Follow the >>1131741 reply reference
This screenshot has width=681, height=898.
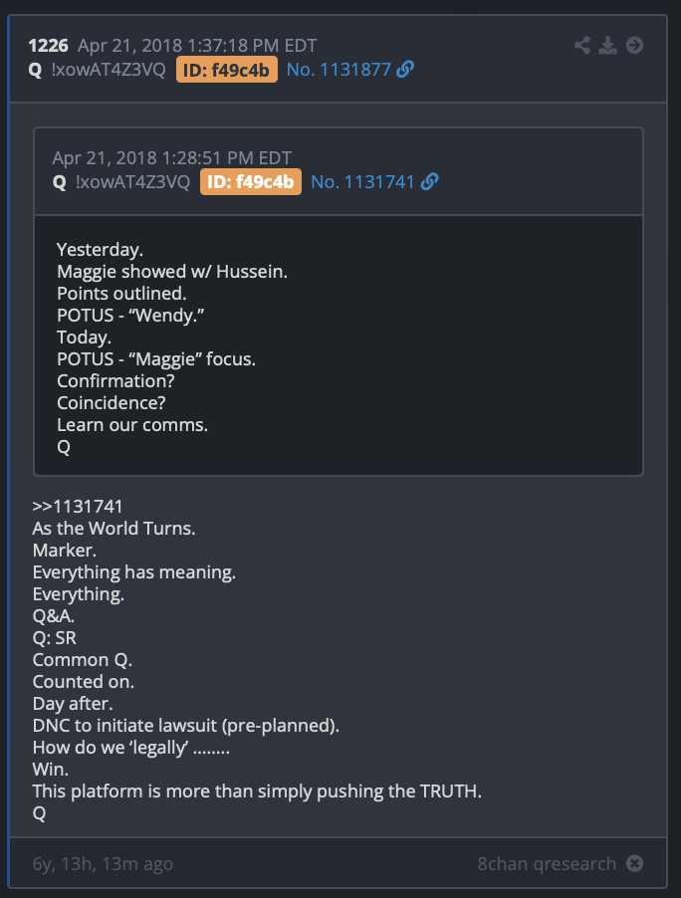(x=78, y=507)
